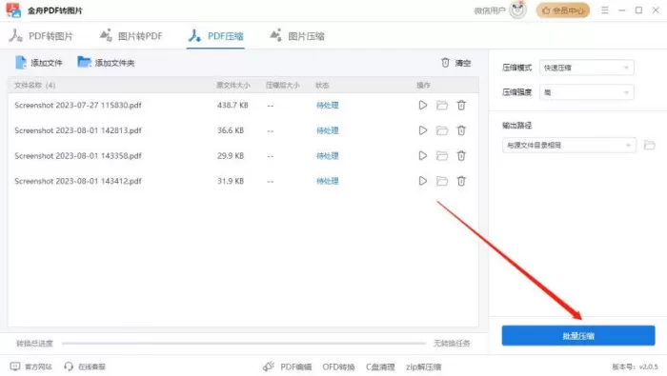Click the 438.7 KB size cell
Viewport: 667px width, 376px height.
click(x=232, y=105)
